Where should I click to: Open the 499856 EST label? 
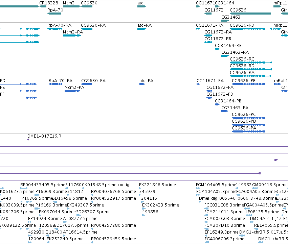[x=150, y=212]
